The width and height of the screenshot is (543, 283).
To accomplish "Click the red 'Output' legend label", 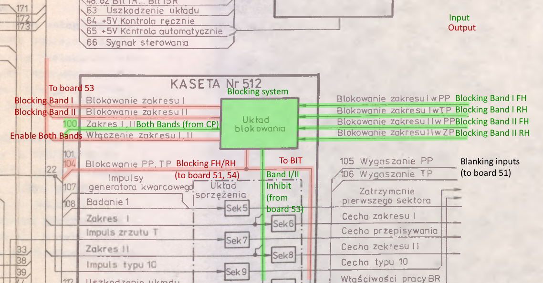I will pos(461,28).
